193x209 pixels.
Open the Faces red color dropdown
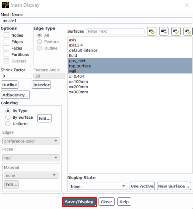(x=31, y=158)
